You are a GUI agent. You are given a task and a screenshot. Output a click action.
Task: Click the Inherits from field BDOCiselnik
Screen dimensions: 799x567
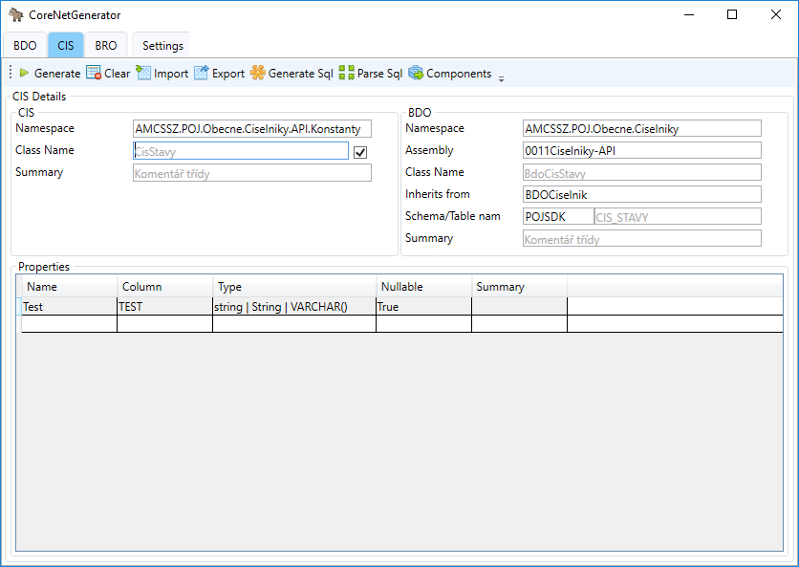(x=642, y=194)
